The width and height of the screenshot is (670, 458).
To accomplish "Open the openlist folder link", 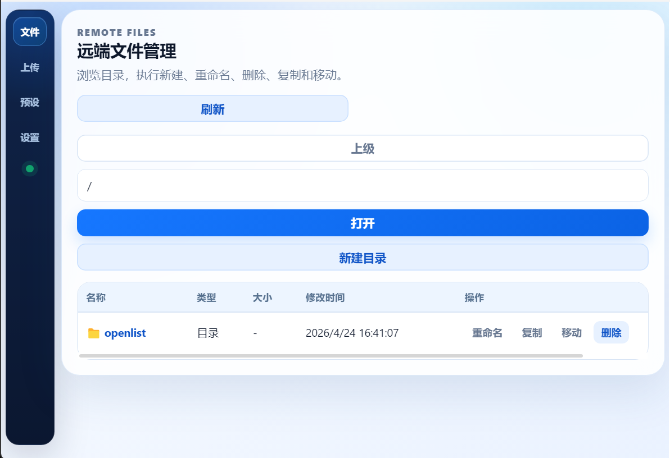I will click(125, 333).
